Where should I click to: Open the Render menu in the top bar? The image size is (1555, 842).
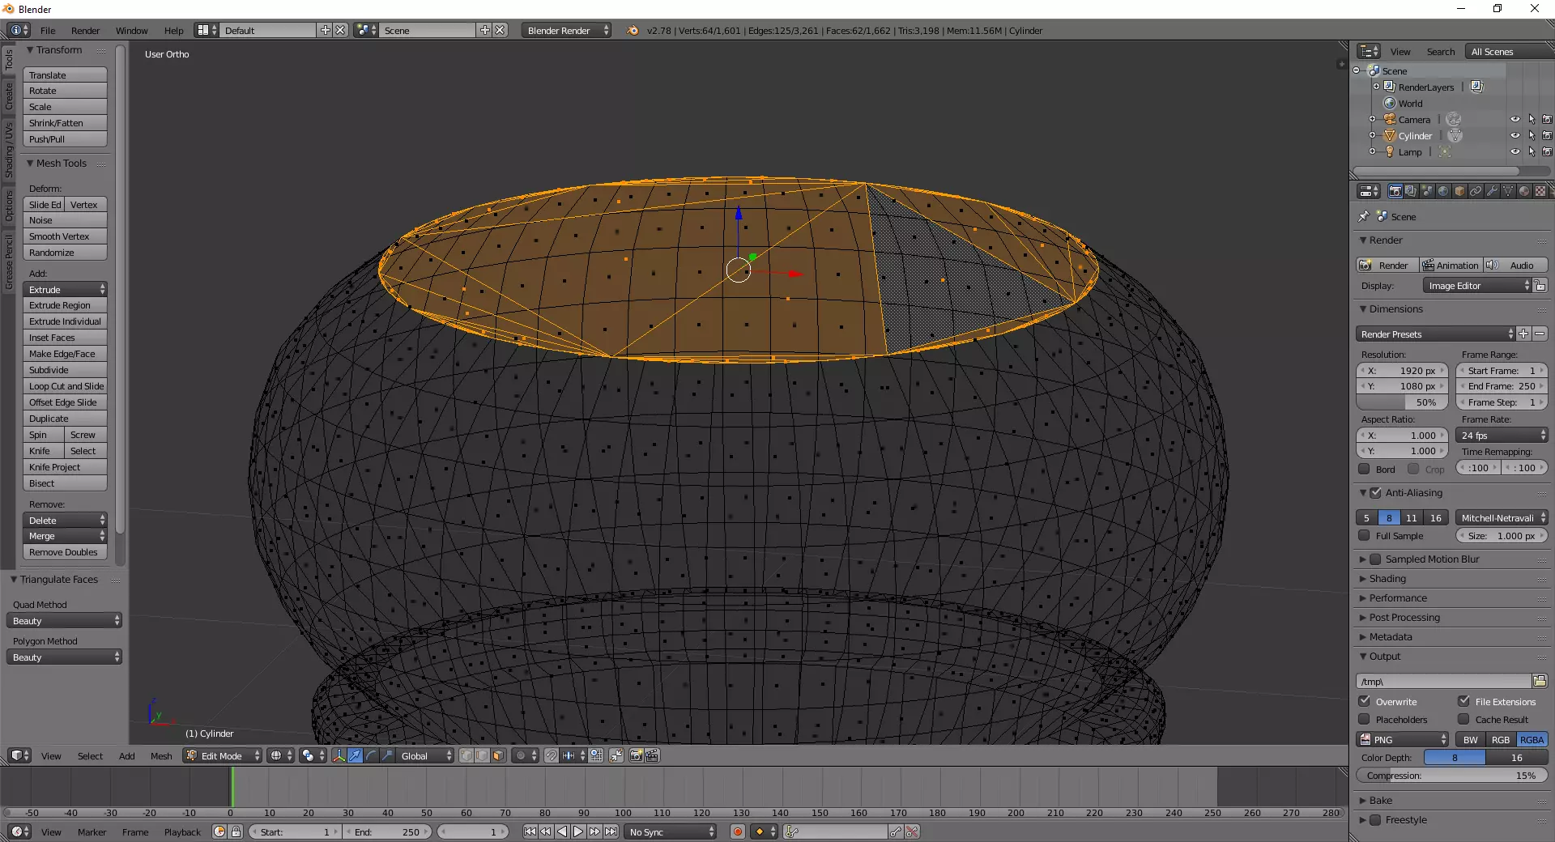pos(85,31)
